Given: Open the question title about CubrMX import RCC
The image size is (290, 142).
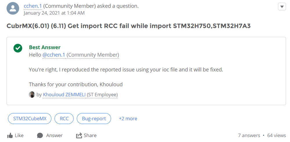Looking at the screenshot, I should pyautogui.click(x=129, y=26).
